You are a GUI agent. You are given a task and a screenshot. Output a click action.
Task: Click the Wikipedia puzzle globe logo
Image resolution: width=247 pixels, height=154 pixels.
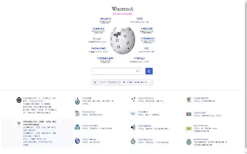tap(122, 40)
